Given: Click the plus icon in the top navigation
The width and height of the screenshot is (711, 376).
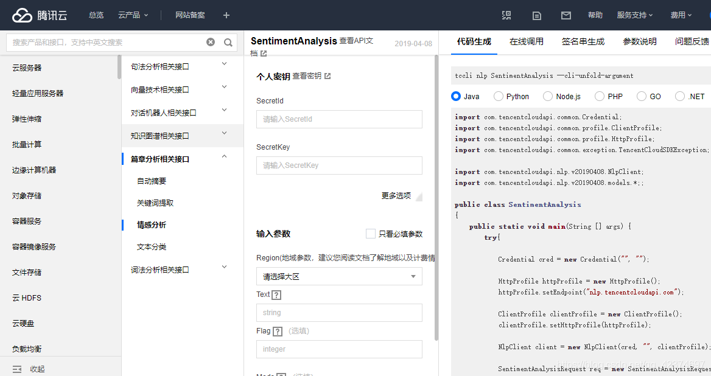Looking at the screenshot, I should 226,15.
